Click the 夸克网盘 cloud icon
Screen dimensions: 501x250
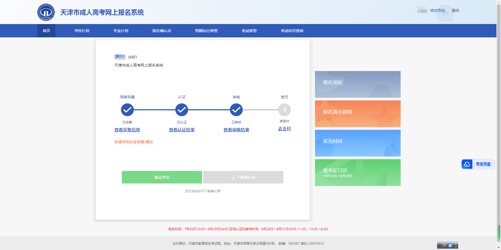coord(467,164)
